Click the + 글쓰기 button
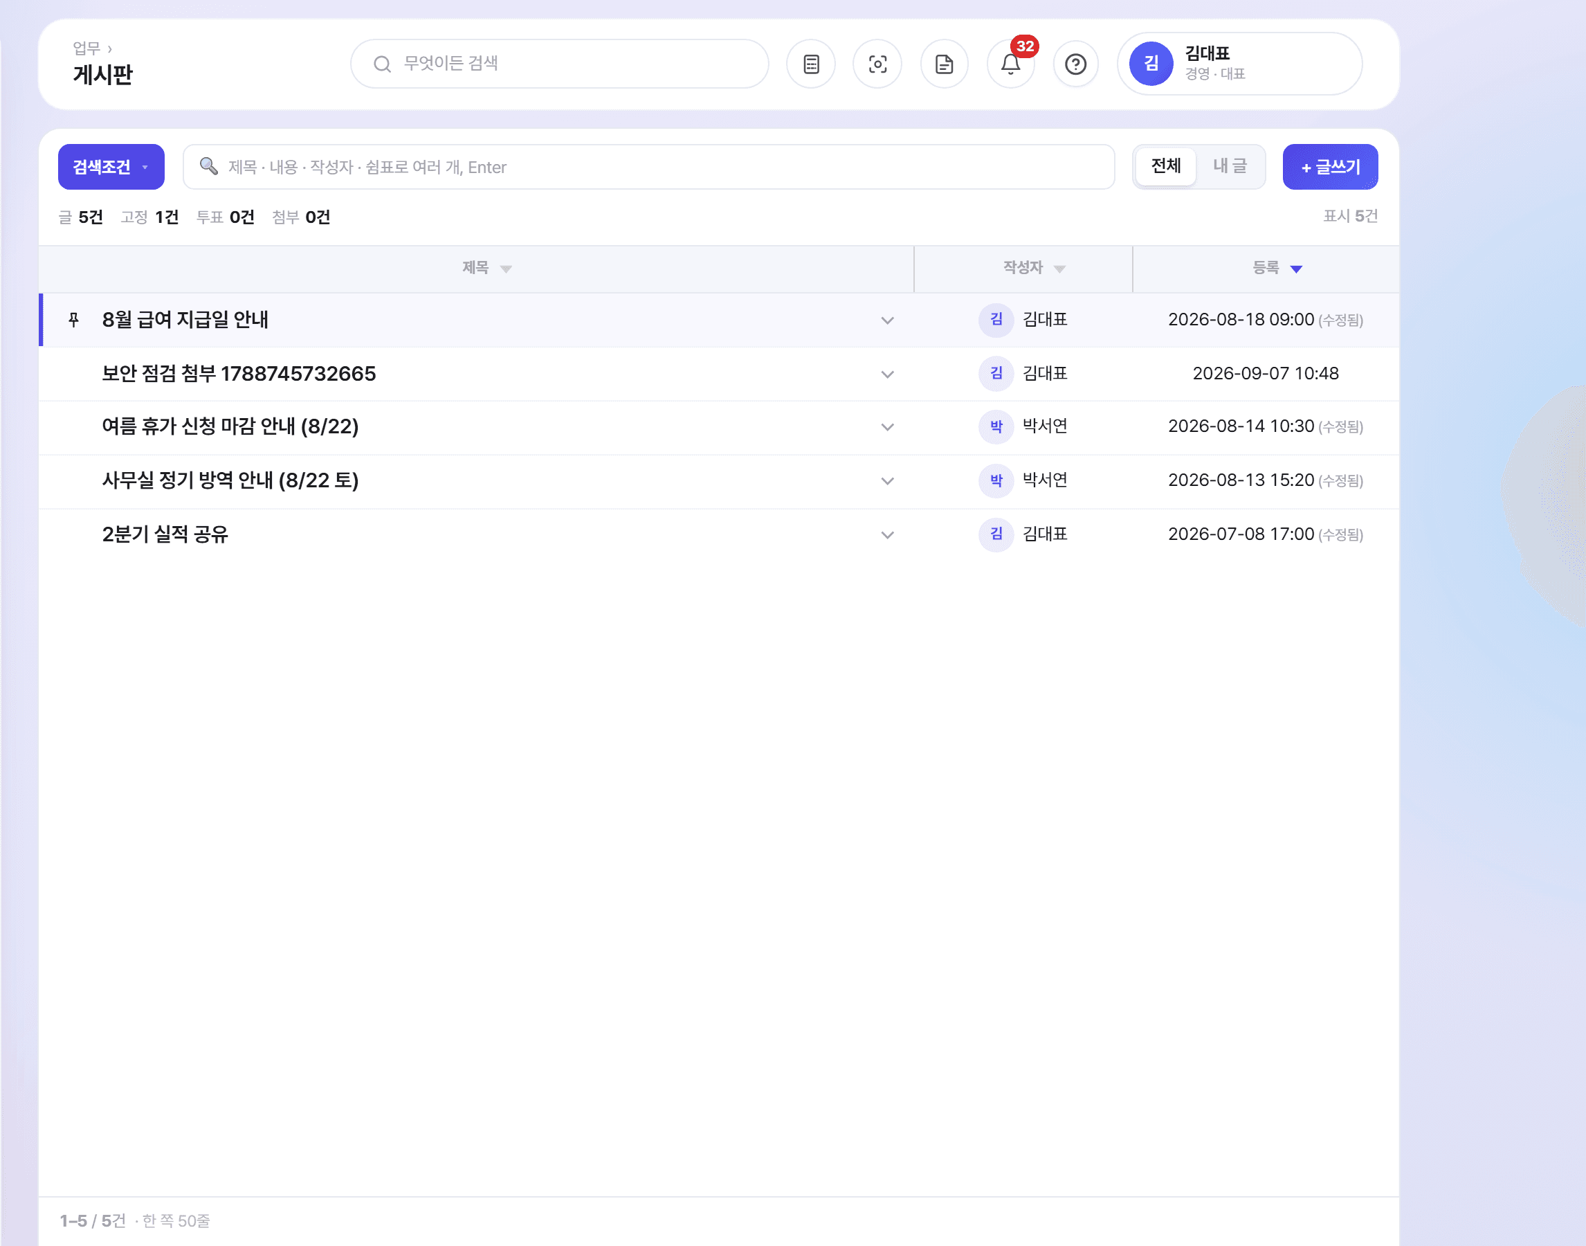This screenshot has height=1246, width=1586. click(1330, 166)
